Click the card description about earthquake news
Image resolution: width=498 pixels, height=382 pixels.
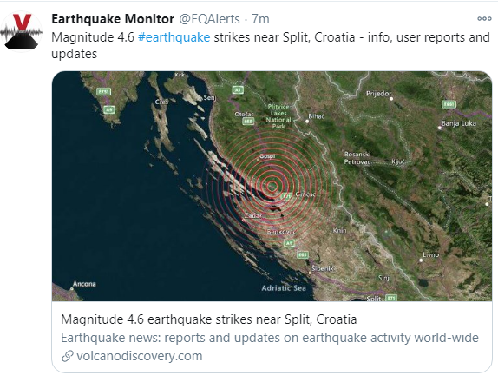point(270,338)
